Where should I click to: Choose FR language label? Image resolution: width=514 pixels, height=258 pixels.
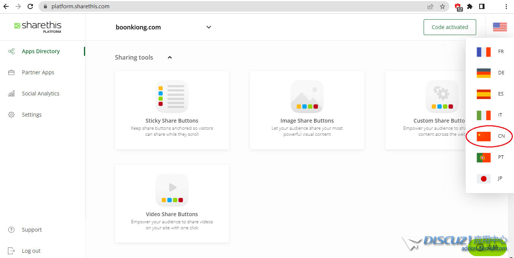[501, 52]
